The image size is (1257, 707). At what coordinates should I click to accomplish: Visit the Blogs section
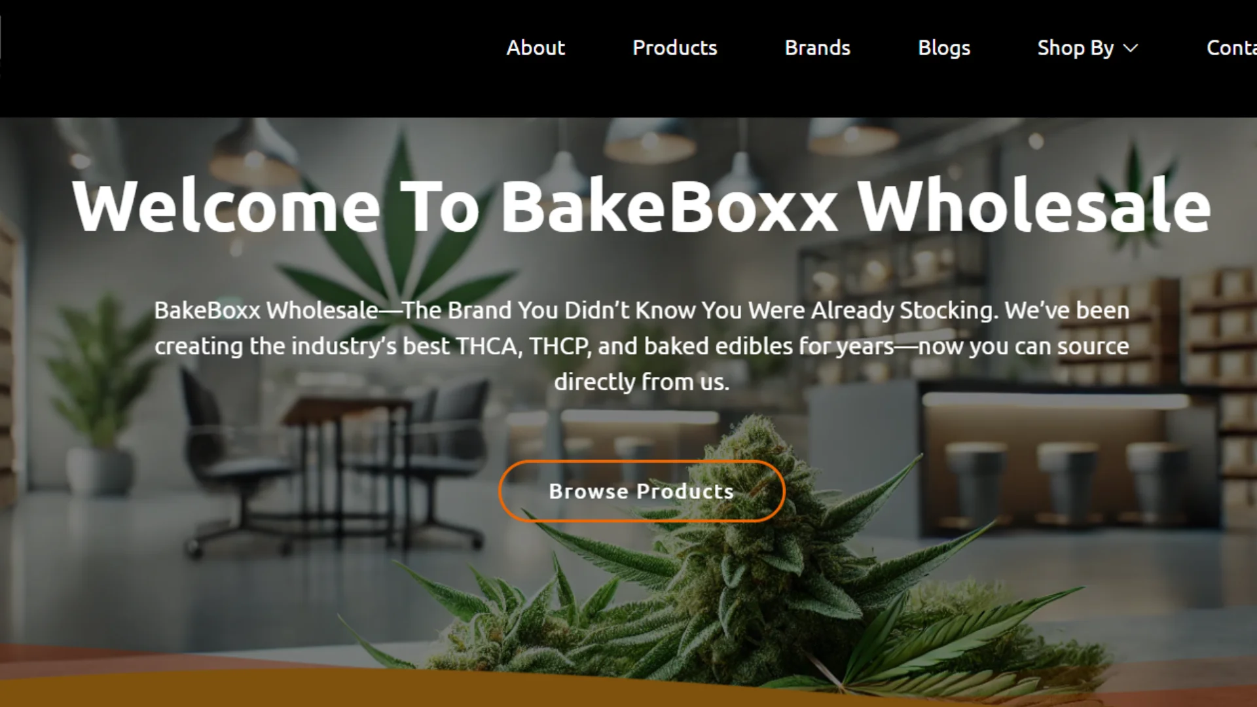point(943,48)
